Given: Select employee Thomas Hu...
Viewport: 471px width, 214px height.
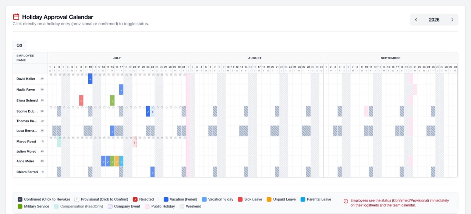Looking at the screenshot, I should (27, 121).
